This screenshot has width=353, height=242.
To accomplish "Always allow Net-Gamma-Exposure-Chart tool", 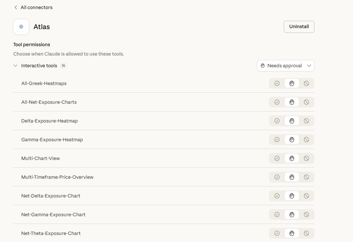I will [277, 215].
